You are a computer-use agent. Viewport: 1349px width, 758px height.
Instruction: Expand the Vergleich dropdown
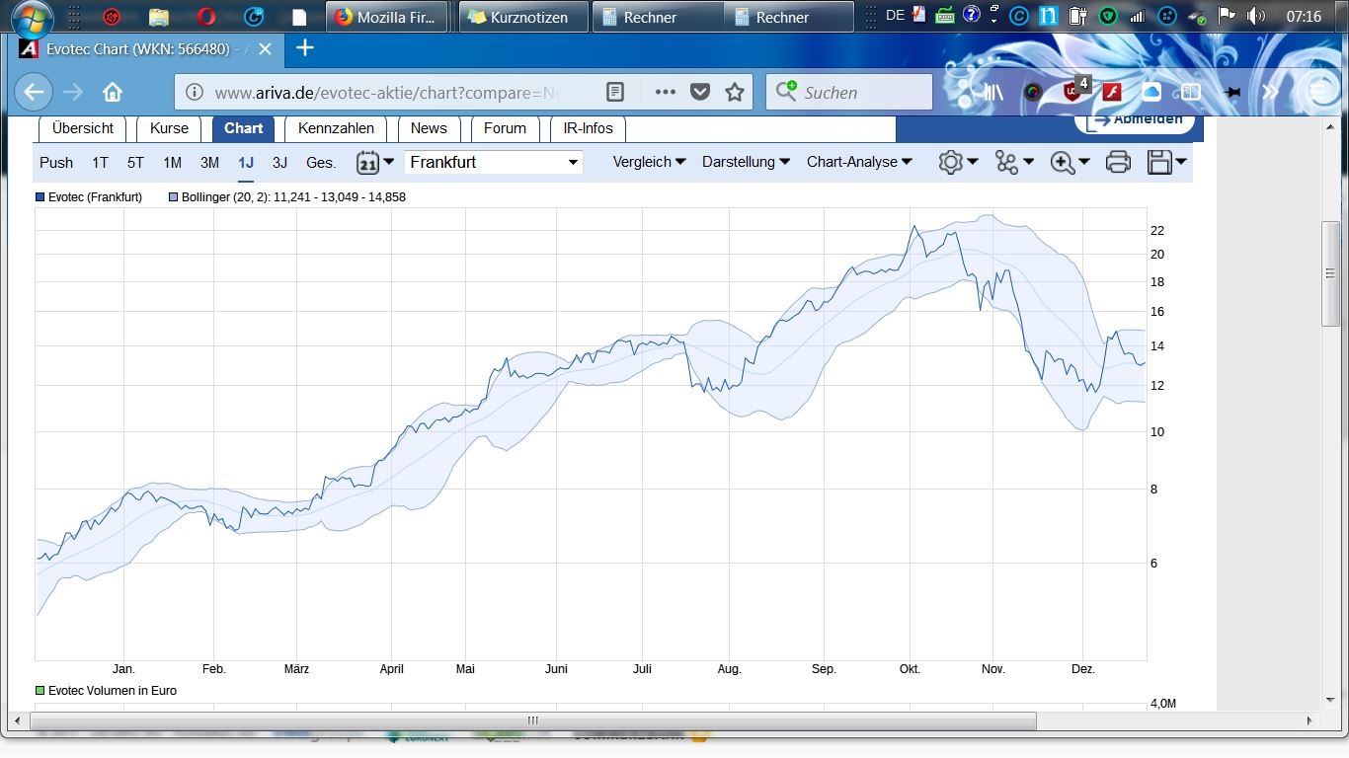648,162
